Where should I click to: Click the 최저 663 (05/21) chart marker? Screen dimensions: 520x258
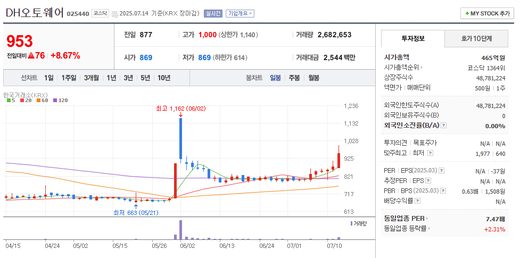[136, 213]
